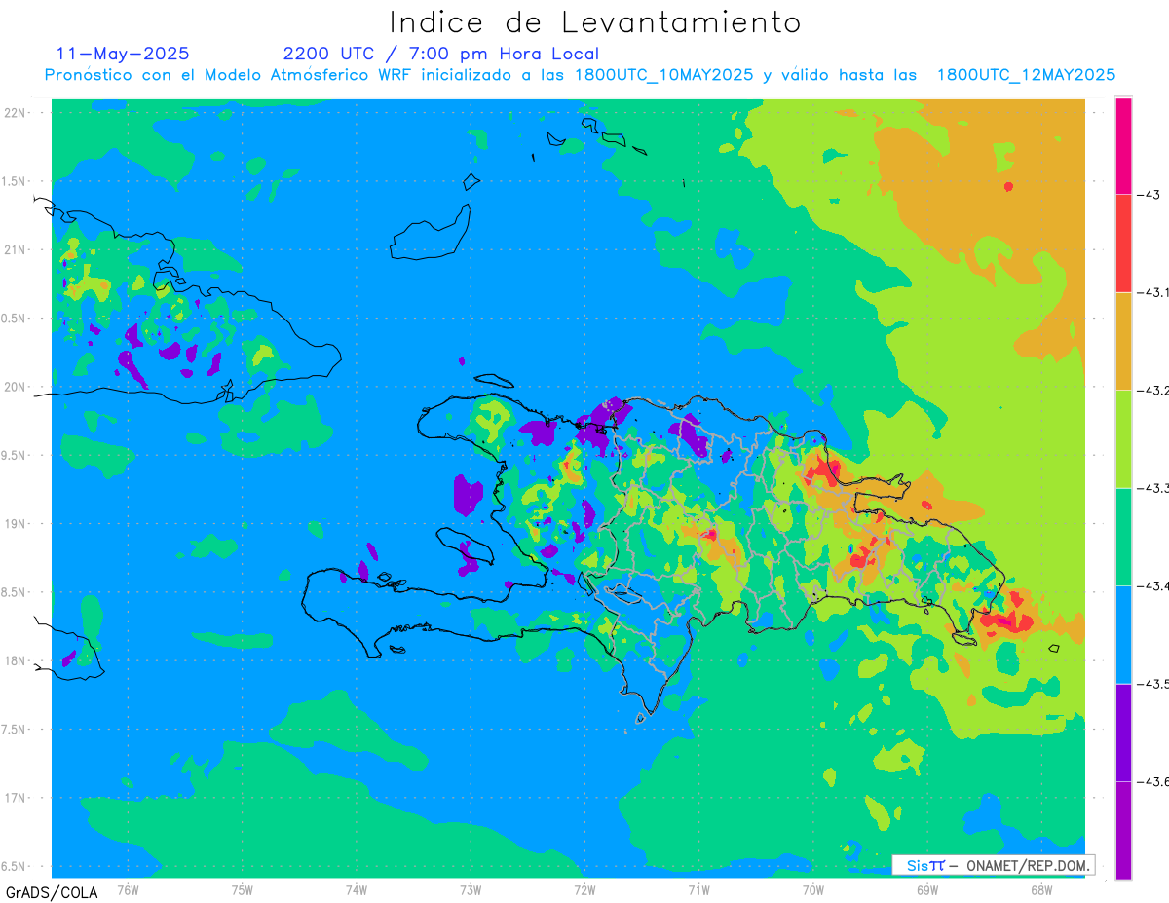1169x903 pixels.
Task: Click the 'Indice de Levantamiento' title
Action: (x=595, y=22)
